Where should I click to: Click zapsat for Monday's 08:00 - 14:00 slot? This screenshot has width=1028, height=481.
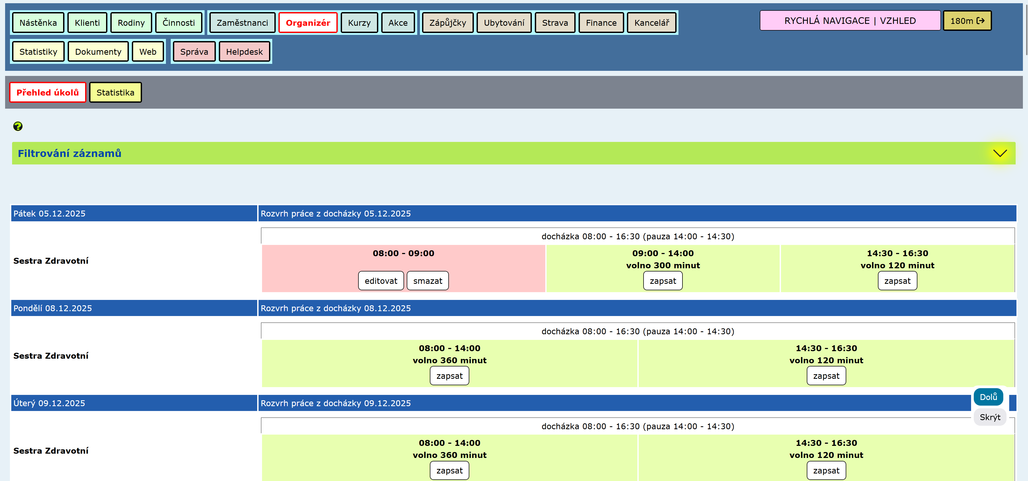click(449, 376)
